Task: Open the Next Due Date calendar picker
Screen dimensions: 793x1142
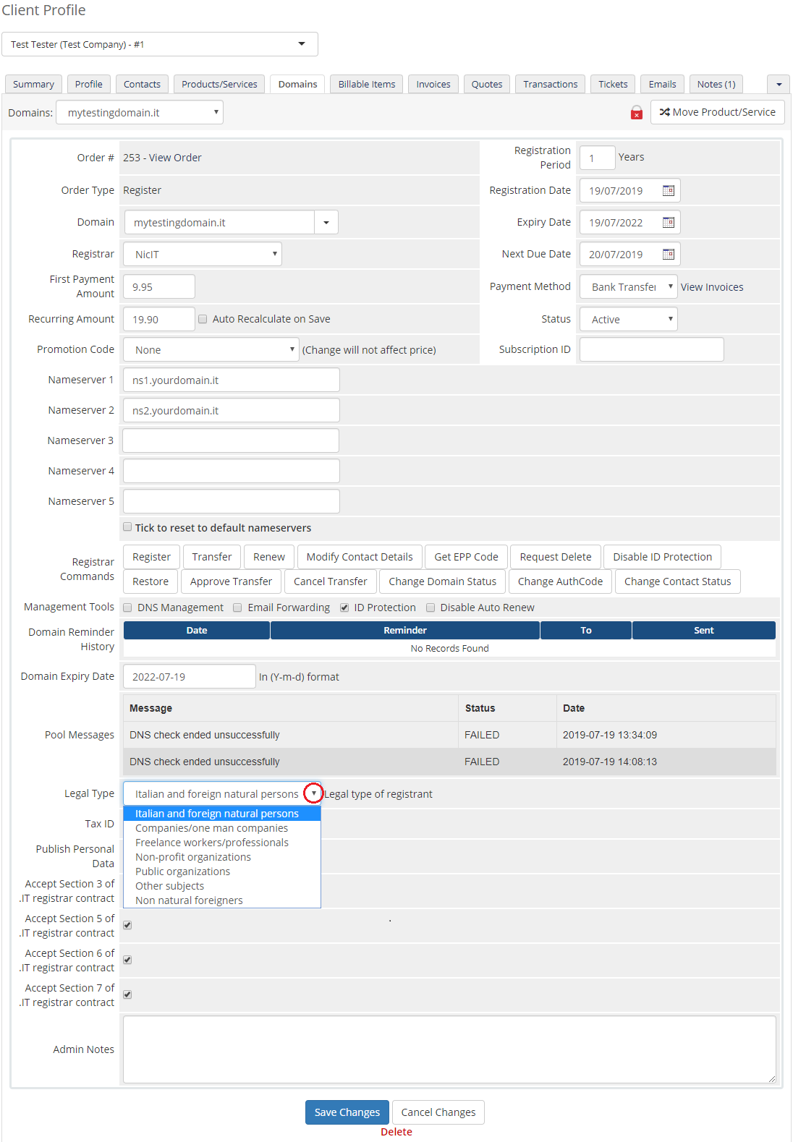Action: (x=669, y=254)
